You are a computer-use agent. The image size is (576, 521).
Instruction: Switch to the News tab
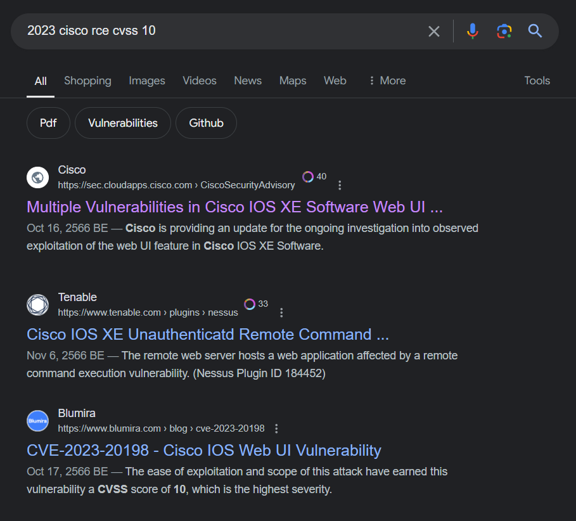pyautogui.click(x=248, y=80)
